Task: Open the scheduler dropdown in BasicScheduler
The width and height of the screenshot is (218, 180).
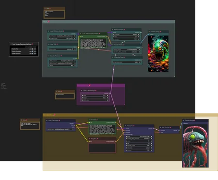Action: click(x=126, y=34)
